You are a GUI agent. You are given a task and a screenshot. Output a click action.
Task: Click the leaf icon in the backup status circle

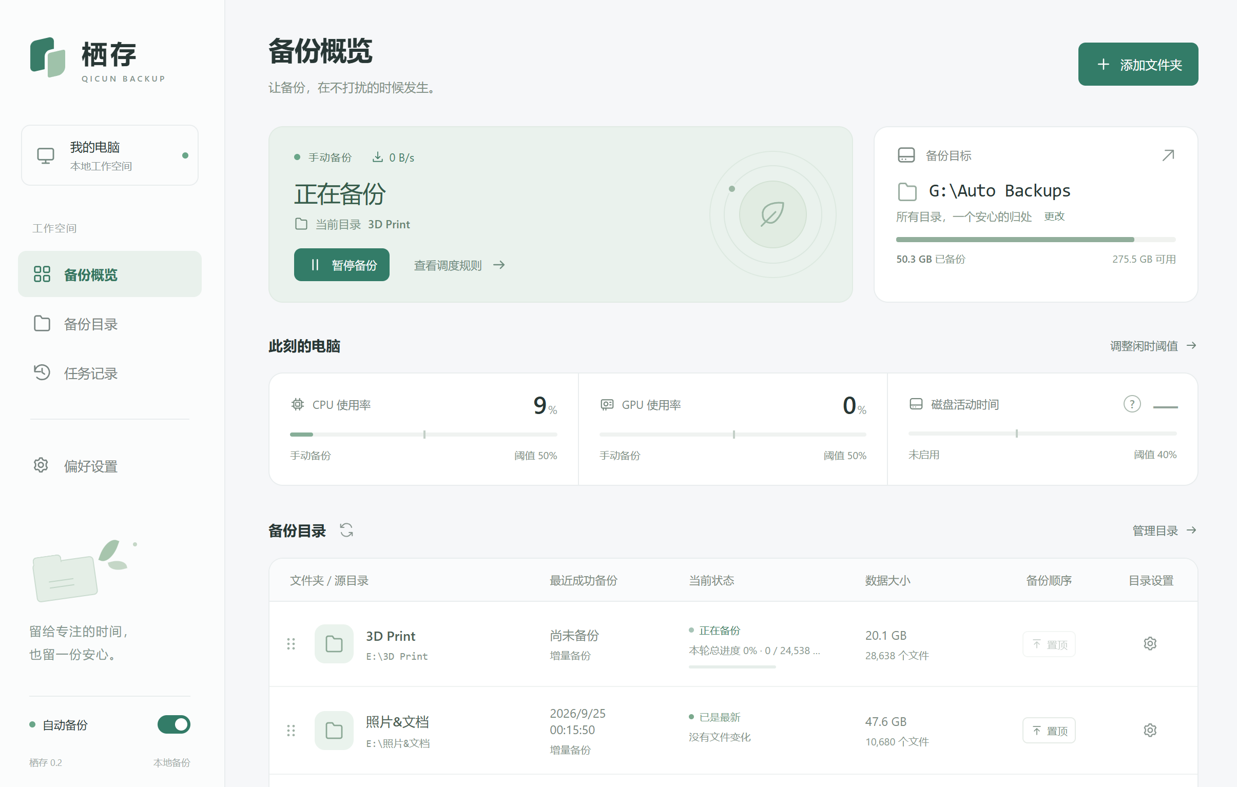[x=772, y=214]
